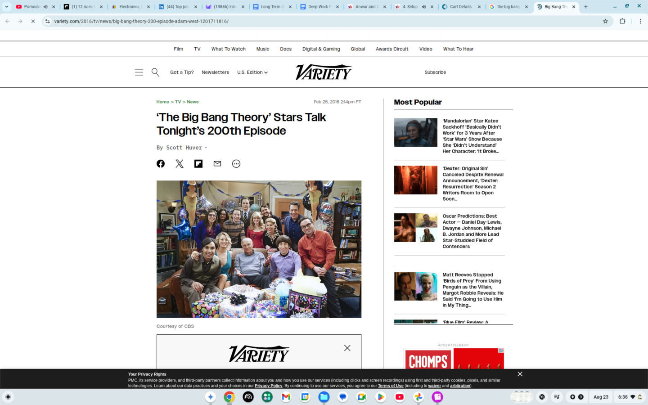
Task: Switch to Deep Work tab
Action: click(319, 7)
